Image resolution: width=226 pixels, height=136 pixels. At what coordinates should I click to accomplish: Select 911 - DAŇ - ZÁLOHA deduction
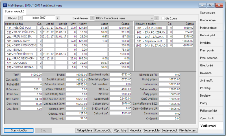[164, 37]
